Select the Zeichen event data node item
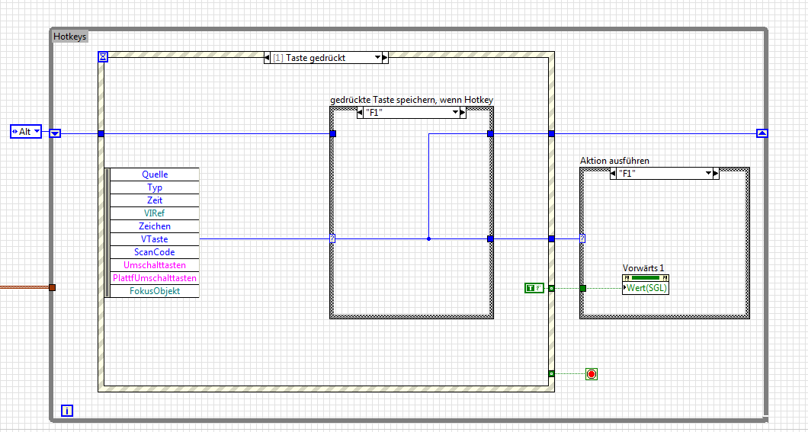The width and height of the screenshot is (808, 432). 155,226
